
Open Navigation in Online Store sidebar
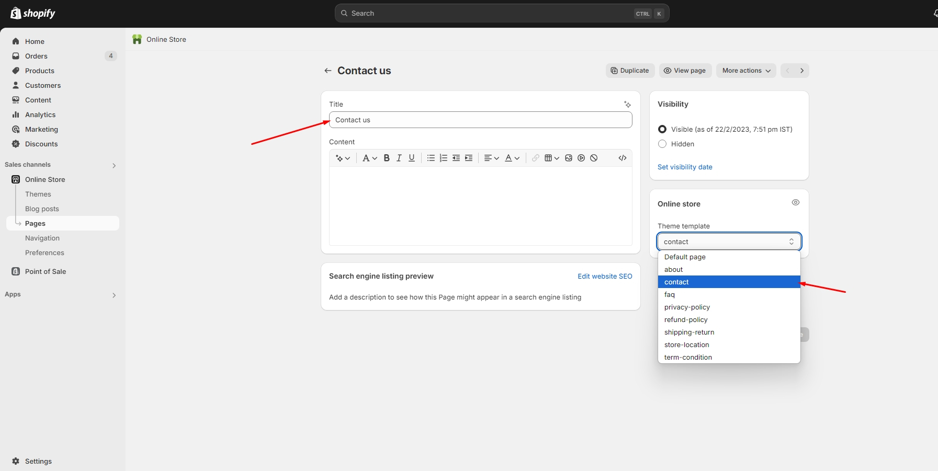click(x=42, y=238)
